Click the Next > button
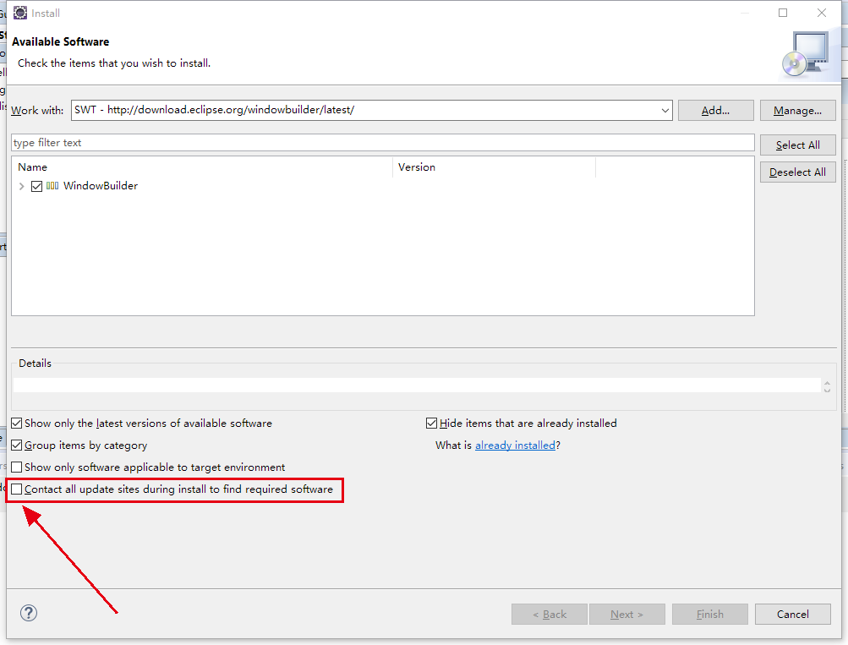The height and width of the screenshot is (645, 848). 626,615
